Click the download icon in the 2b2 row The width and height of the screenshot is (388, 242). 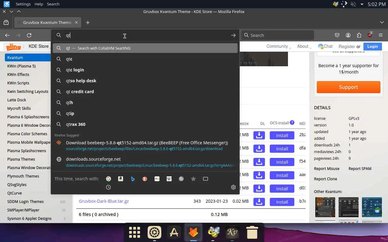click(259, 135)
